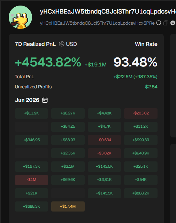The width and height of the screenshot is (176, 223).
Task: Select the +$145.5K day cell
Action: [x=104, y=193]
